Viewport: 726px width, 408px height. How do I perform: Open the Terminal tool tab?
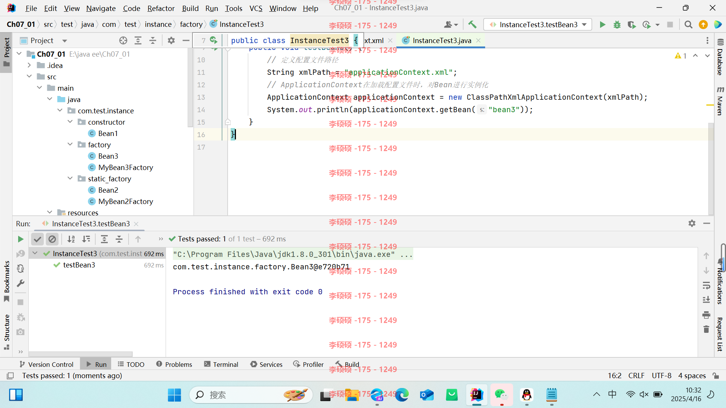point(221,364)
